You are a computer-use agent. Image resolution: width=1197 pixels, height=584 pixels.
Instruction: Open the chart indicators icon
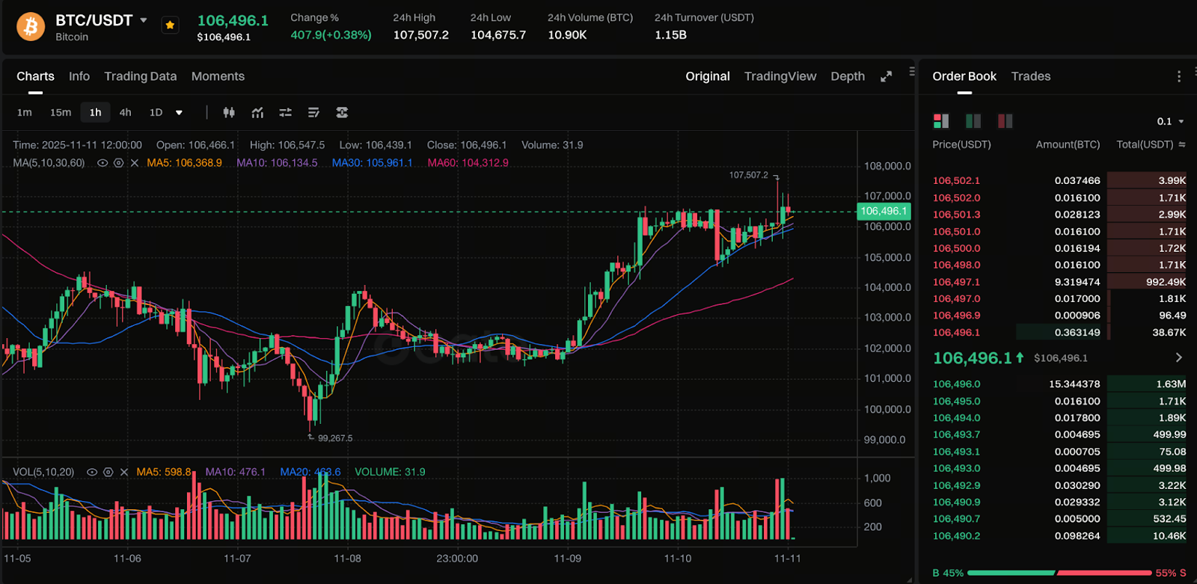(x=257, y=112)
